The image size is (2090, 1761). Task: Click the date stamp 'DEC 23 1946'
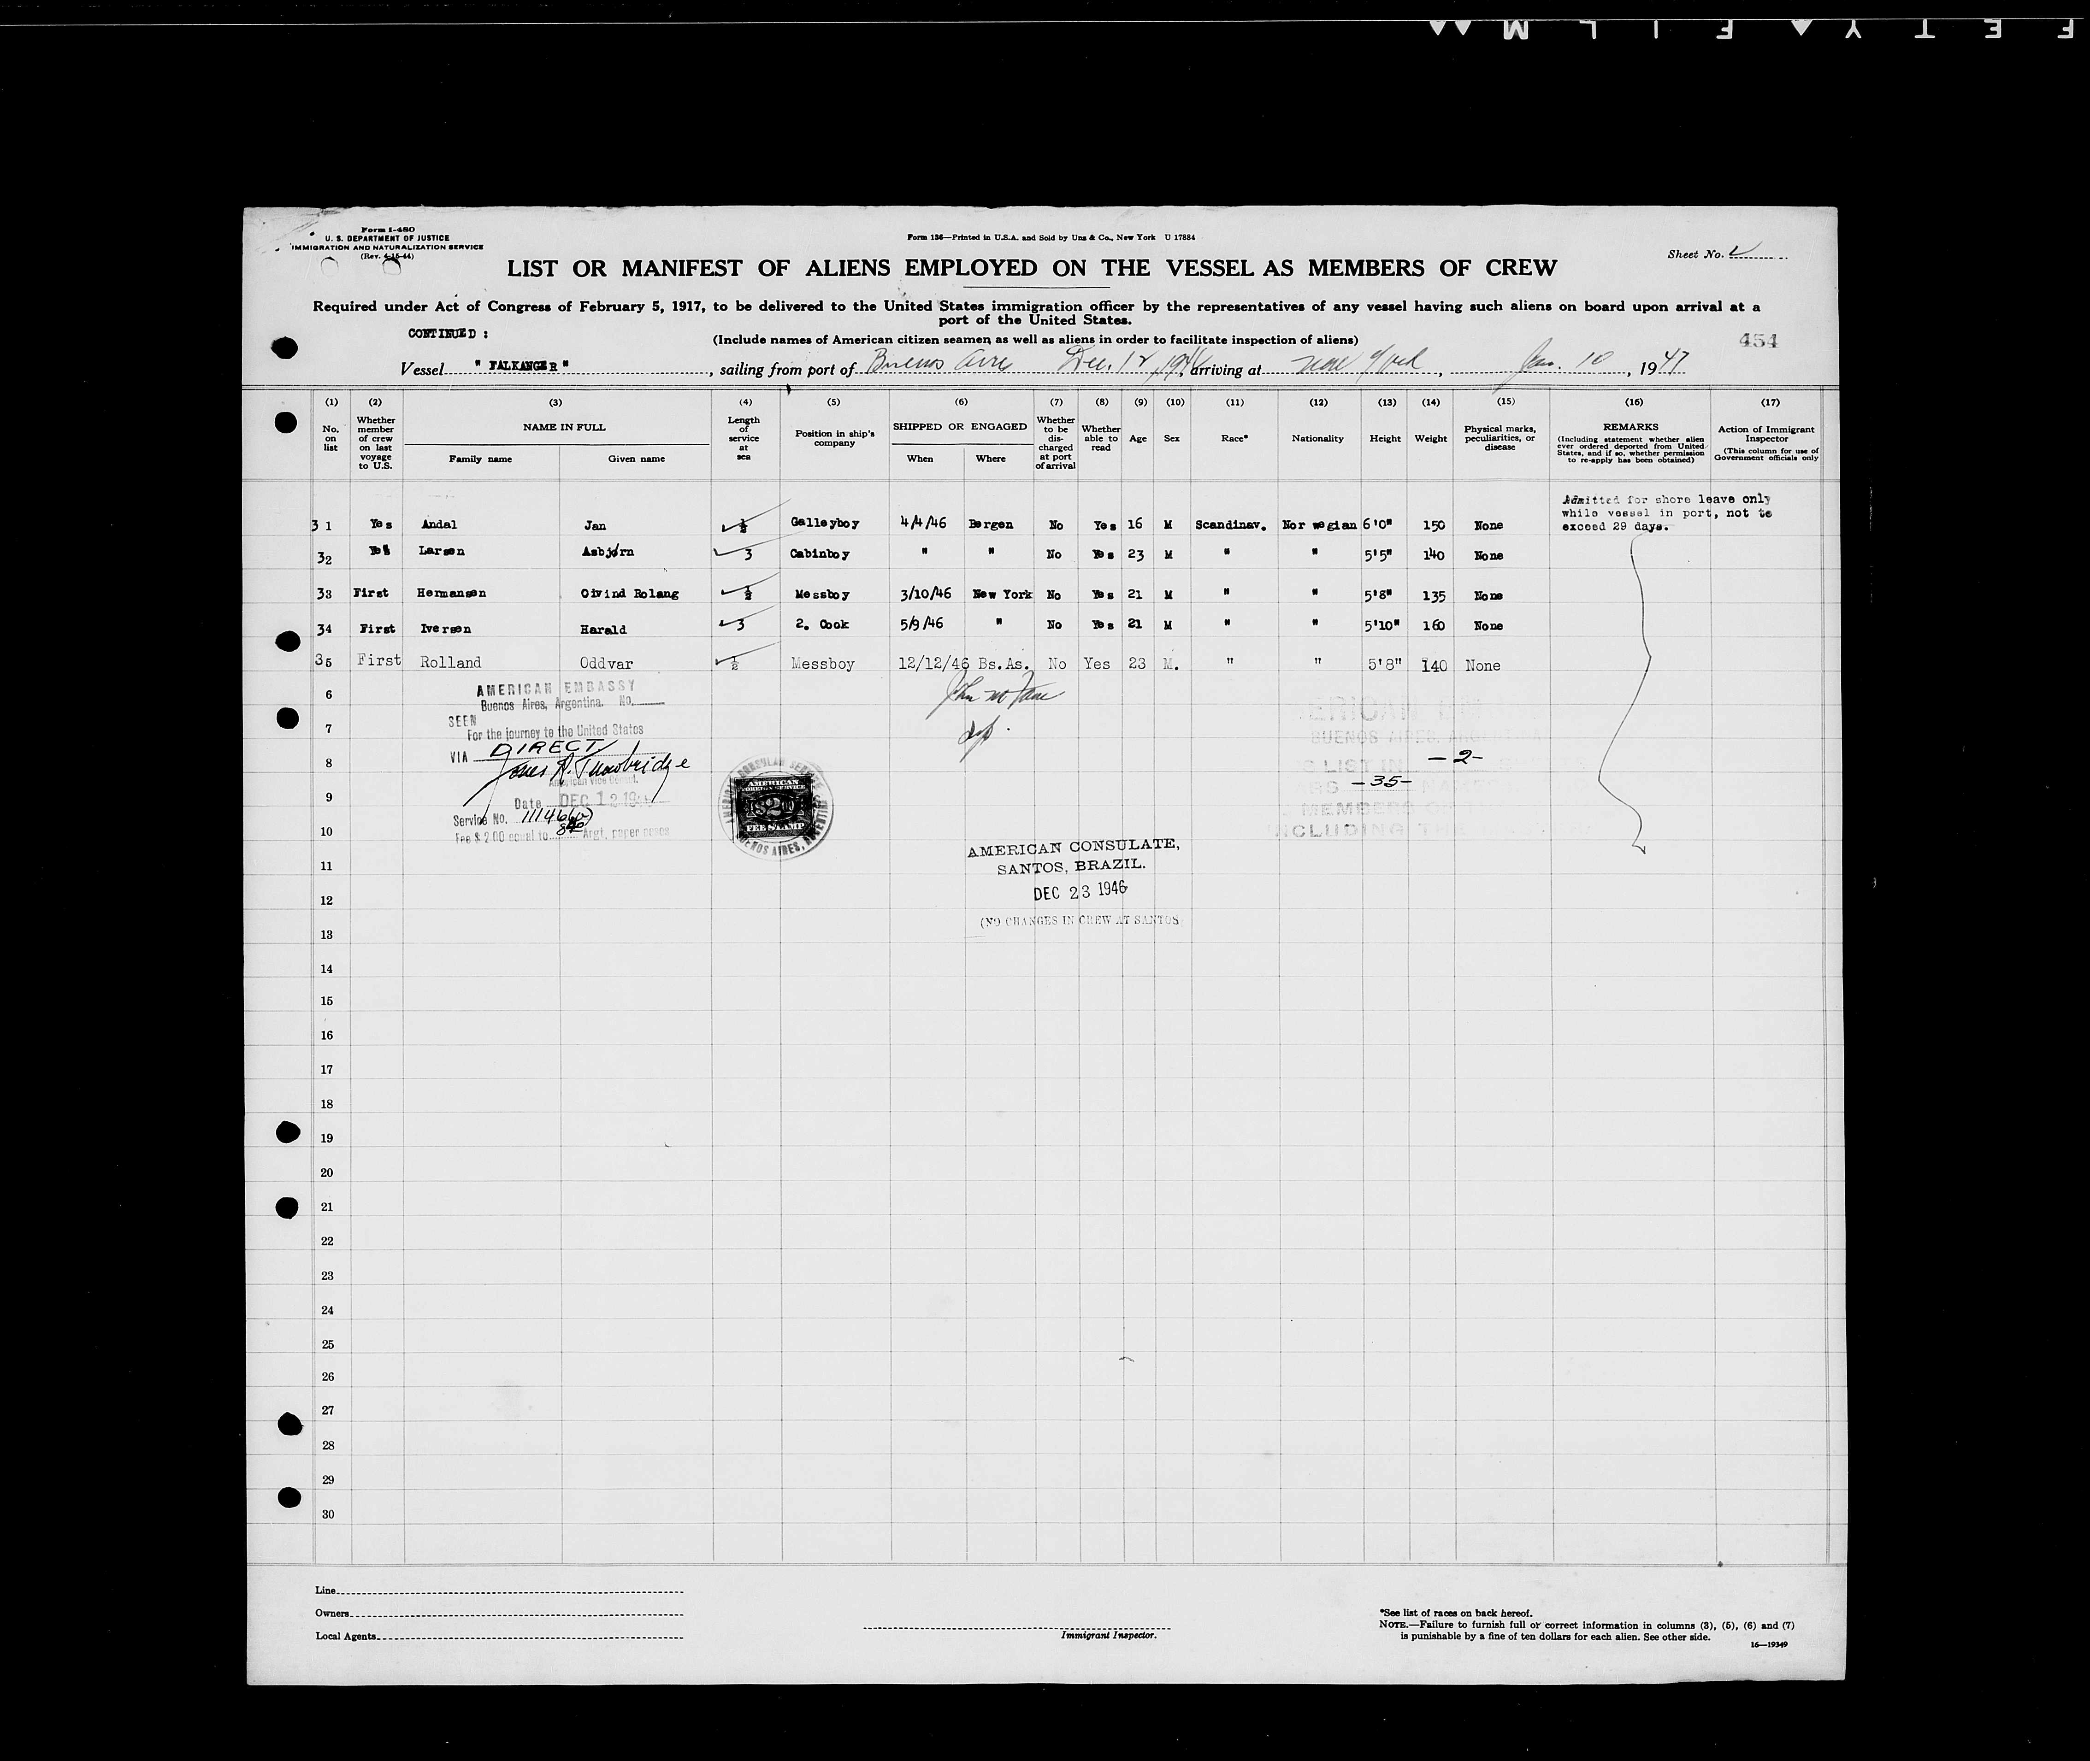1080,890
